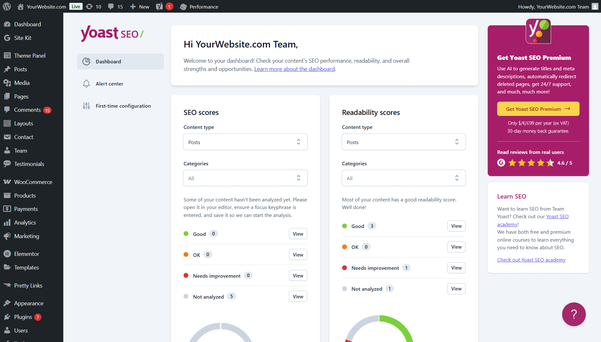Open Products menu in WordPress sidebar
601x342 pixels.
pos(32,196)
